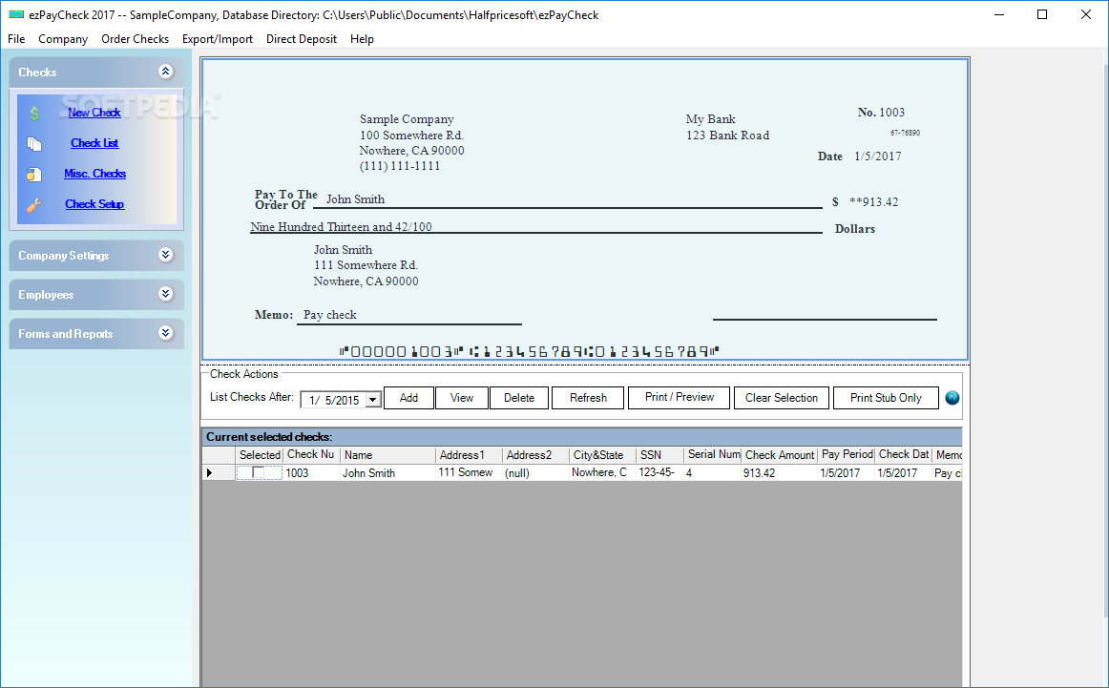Click the **913.42 amount on check preview
This screenshot has width=1109, height=688.
[873, 202]
